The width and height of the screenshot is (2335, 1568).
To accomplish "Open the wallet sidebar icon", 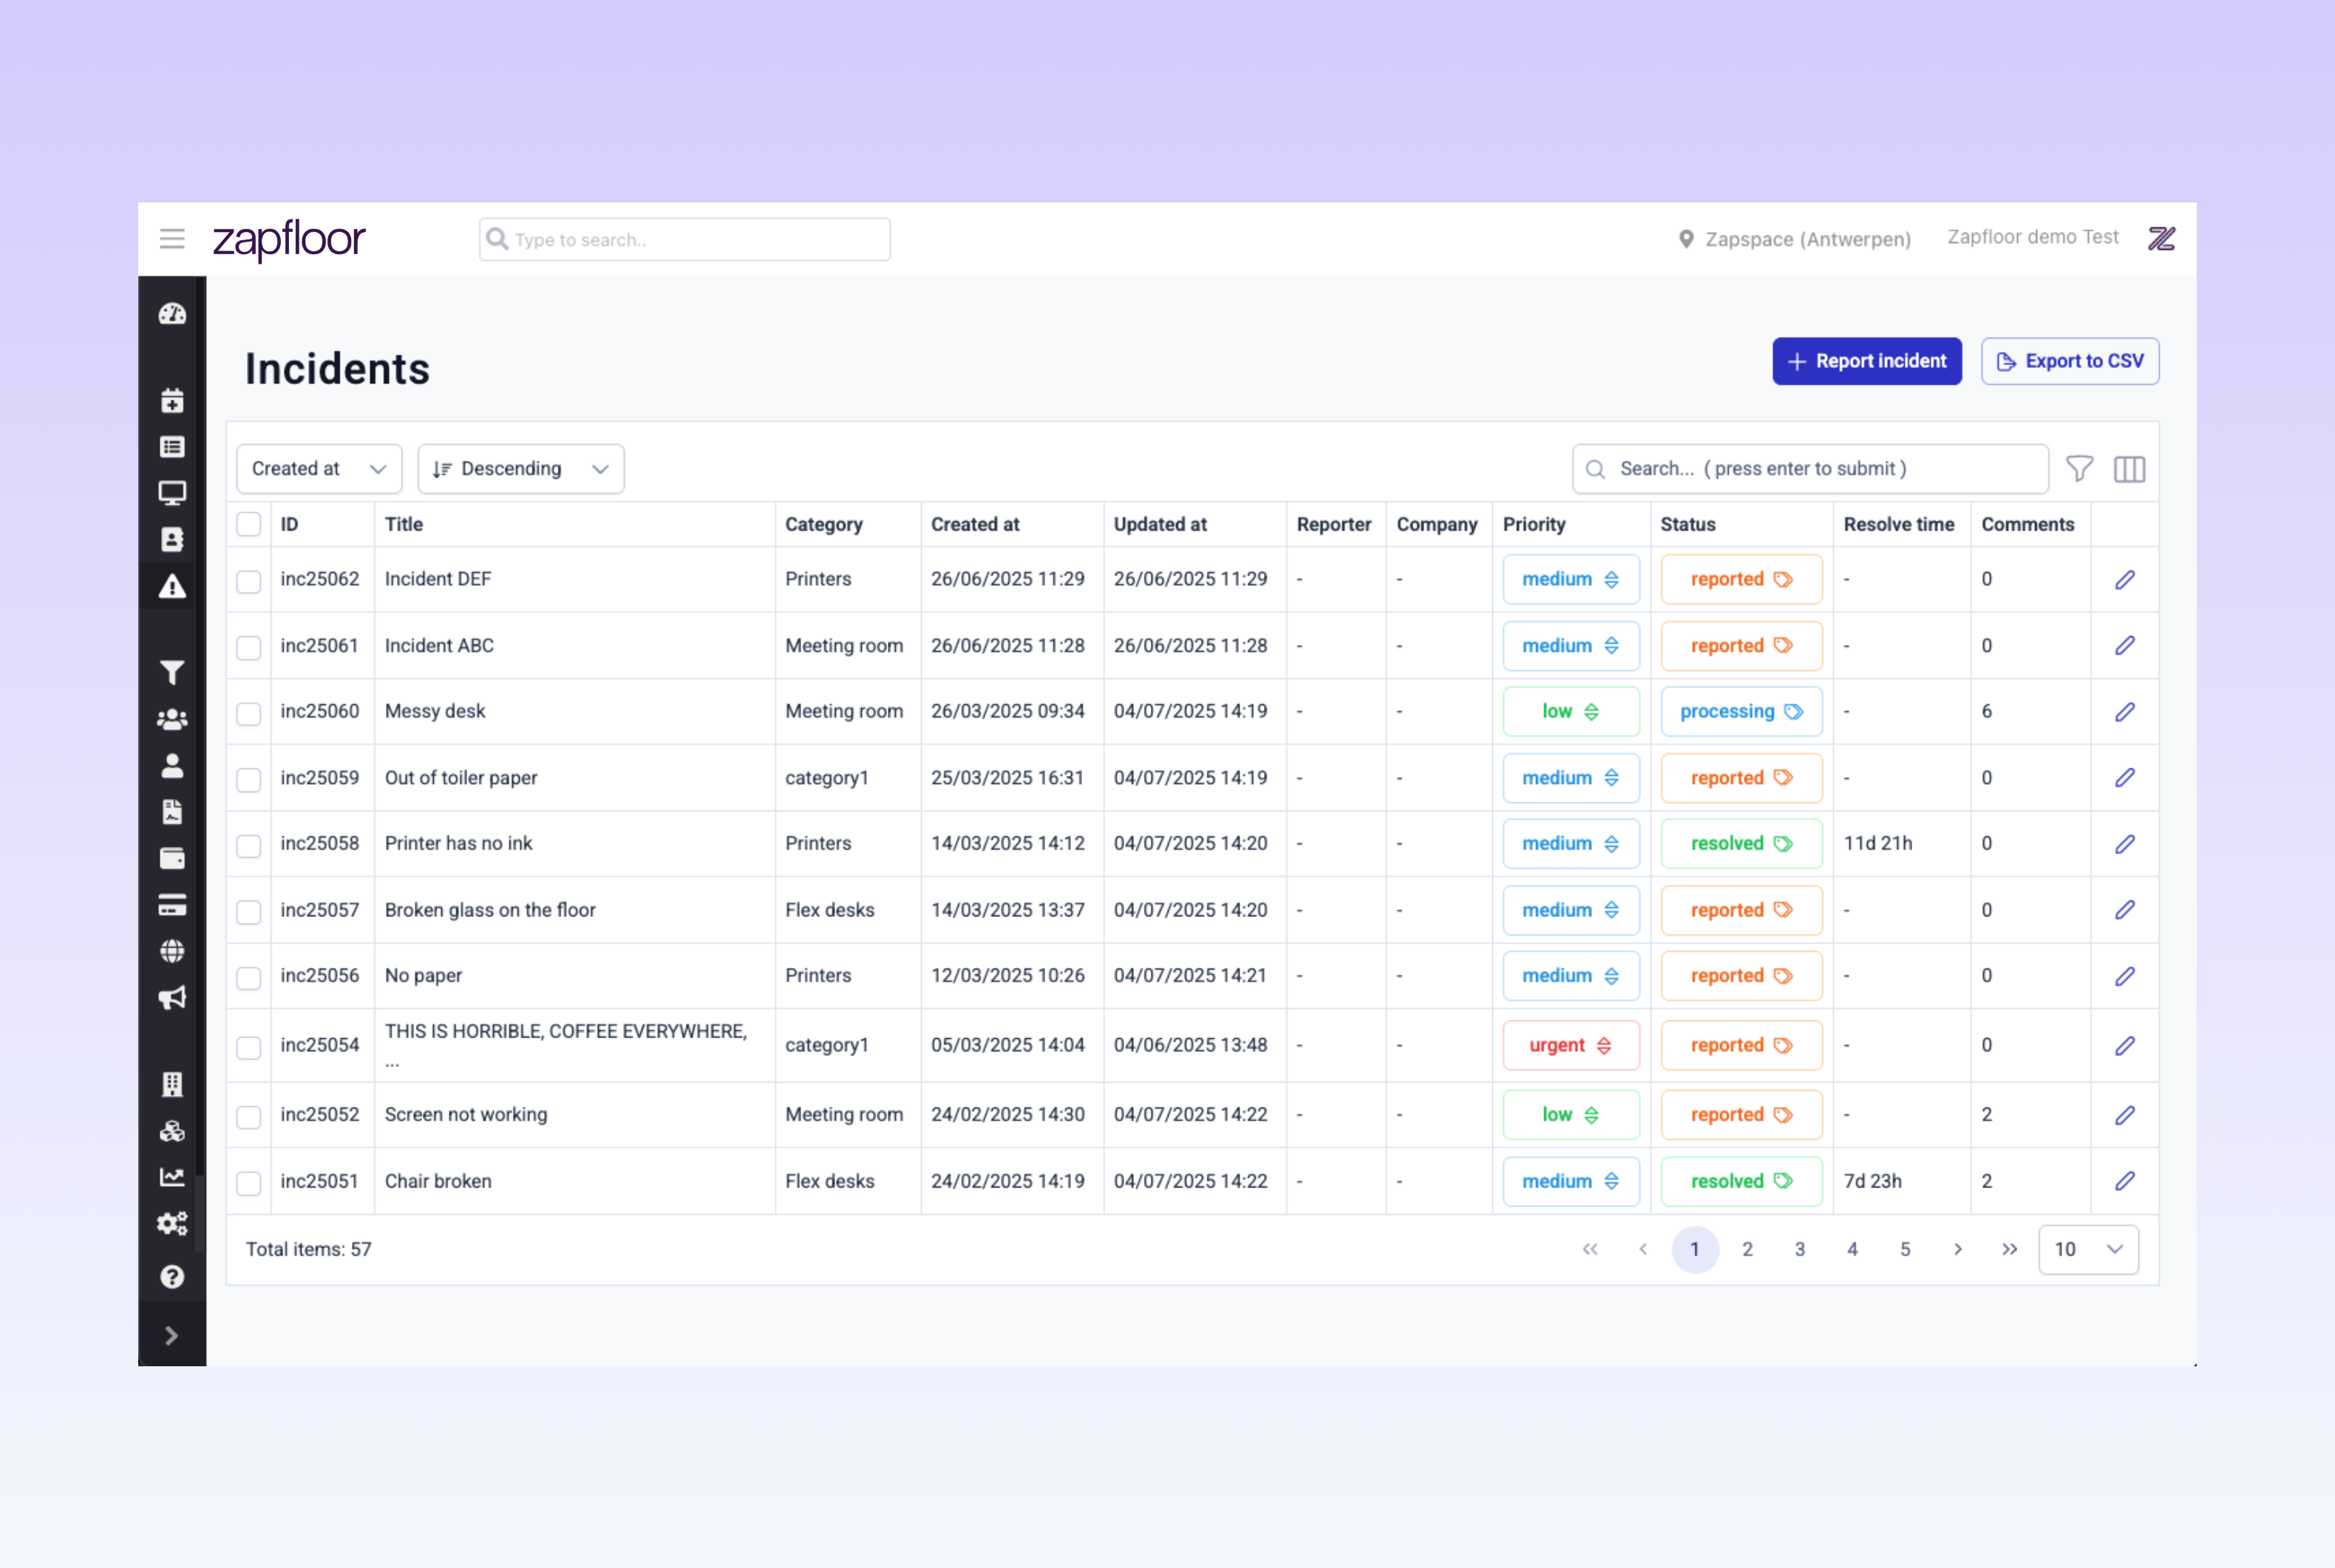I will [x=172, y=858].
